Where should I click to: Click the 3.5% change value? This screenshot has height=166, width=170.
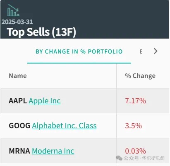pyautogui.click(x=134, y=126)
